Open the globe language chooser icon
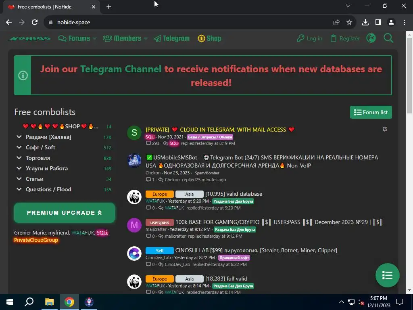Image resolution: width=413 pixels, height=310 pixels. coord(371,38)
